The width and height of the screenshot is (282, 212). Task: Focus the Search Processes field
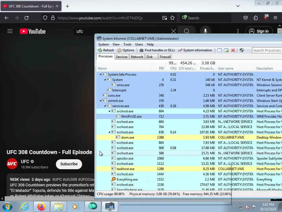click(267, 50)
